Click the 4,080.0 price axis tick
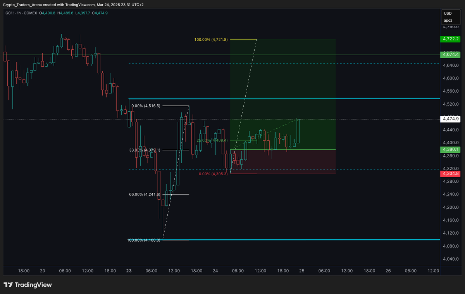This screenshot has width=465, height=294. click(x=451, y=246)
